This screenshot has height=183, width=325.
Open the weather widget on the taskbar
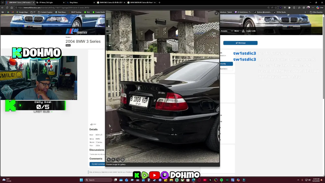pos(6,180)
